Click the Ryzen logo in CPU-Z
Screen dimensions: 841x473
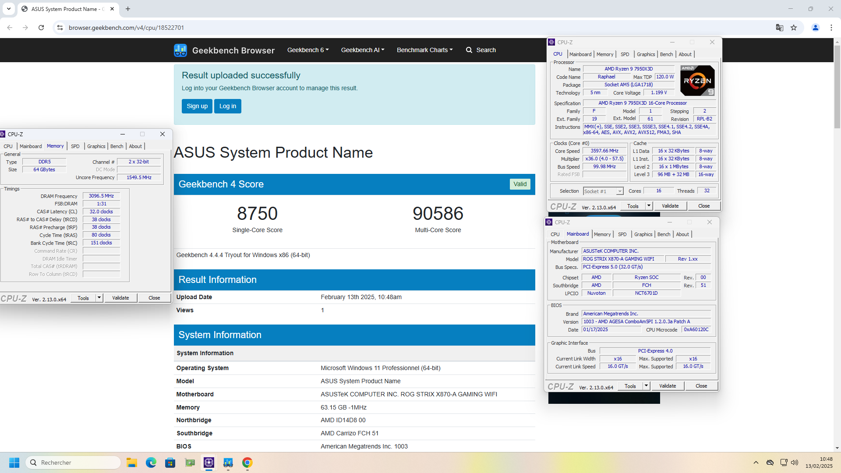(x=697, y=81)
